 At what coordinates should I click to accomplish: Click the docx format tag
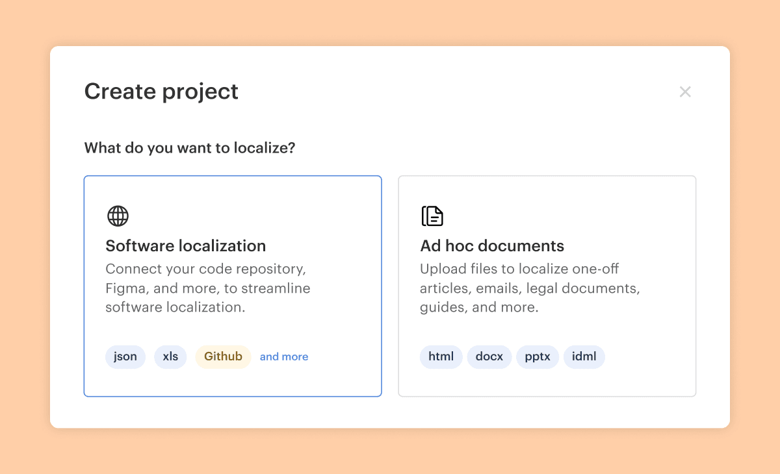pos(489,357)
